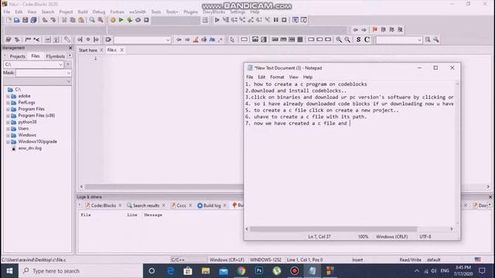
Task: Click the highlight marker pen icon
Action: click(x=196, y=39)
